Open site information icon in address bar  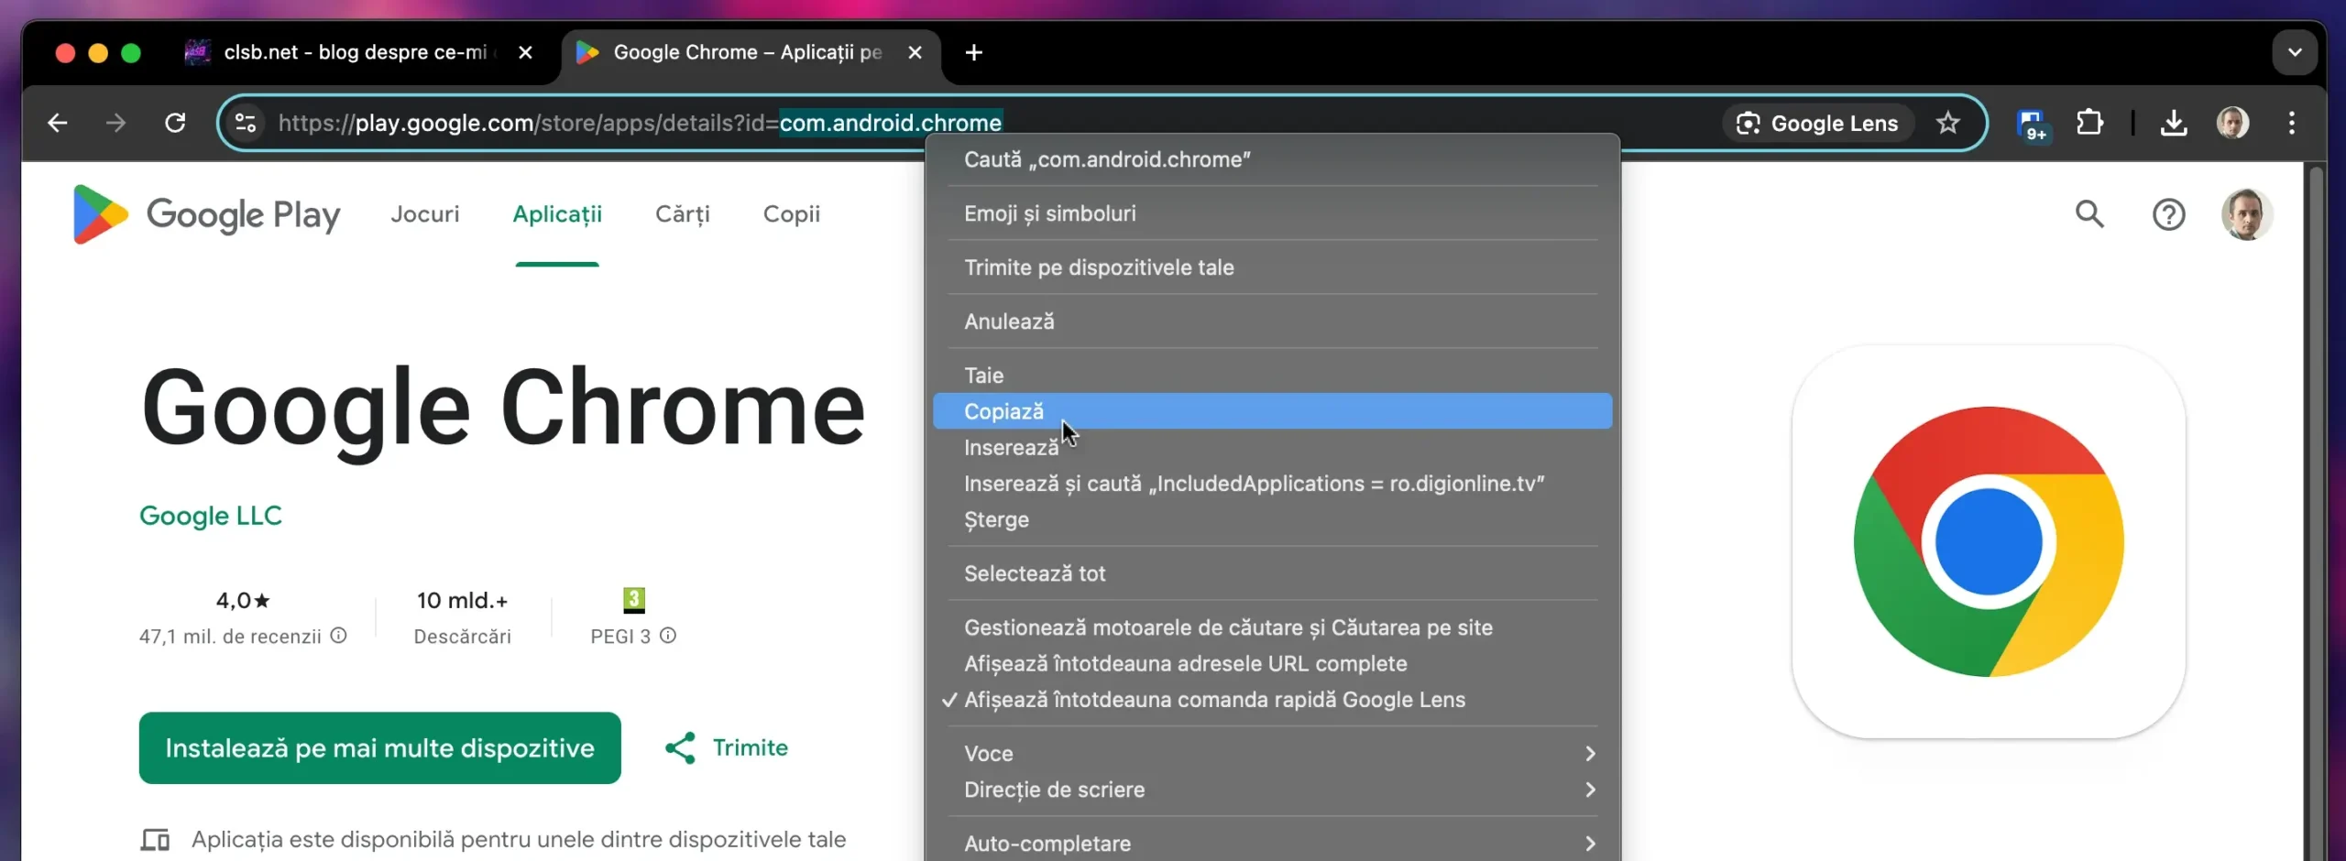pos(246,123)
